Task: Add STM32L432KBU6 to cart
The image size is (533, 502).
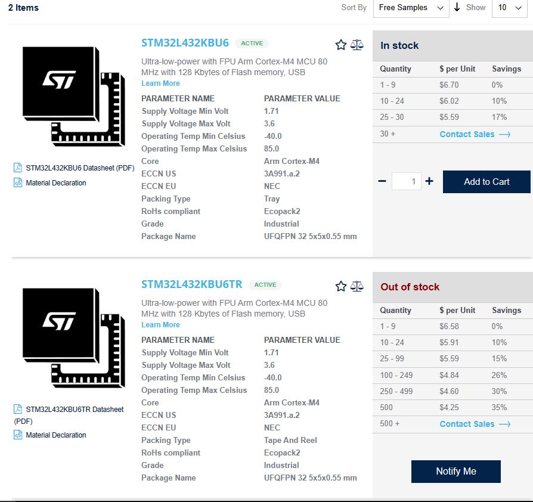Action: point(486,182)
